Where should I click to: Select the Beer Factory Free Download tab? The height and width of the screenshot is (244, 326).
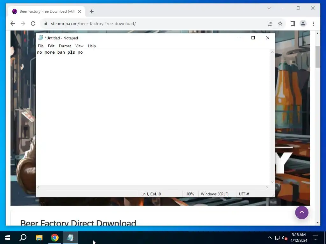[46, 11]
